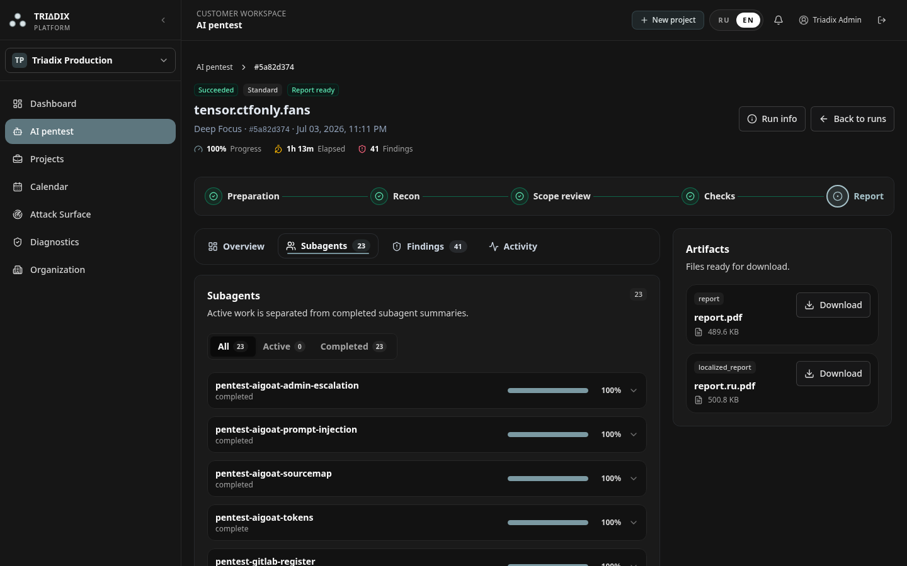Click the report.ru.pdf file icon
Viewport: 907px width, 566px height.
pos(699,400)
